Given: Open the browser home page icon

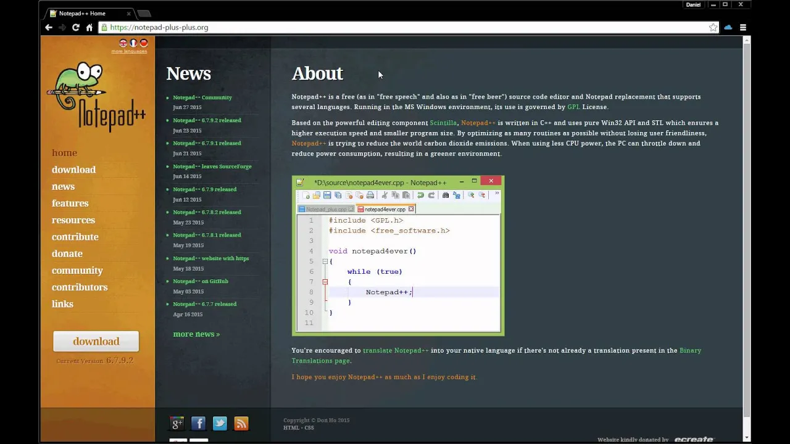Looking at the screenshot, I should tap(89, 27).
